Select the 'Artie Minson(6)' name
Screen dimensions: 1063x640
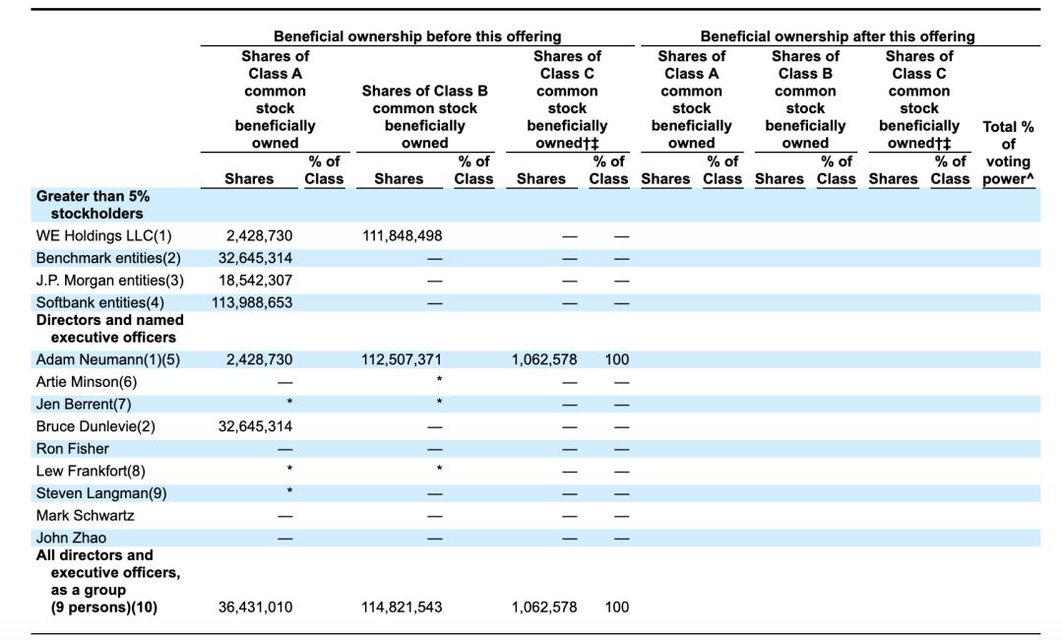pyautogui.click(x=86, y=382)
